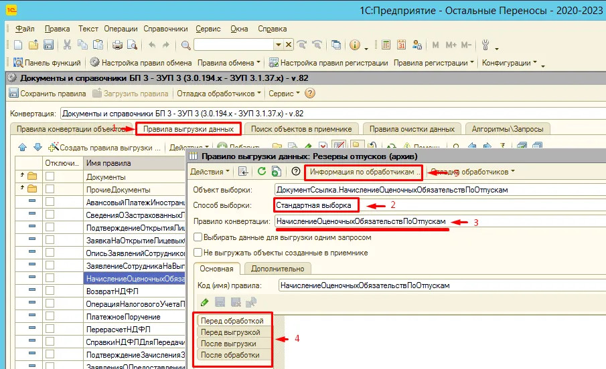Click the blue move up arrow icon
Screen dimensions: 606x369
pos(22,147)
